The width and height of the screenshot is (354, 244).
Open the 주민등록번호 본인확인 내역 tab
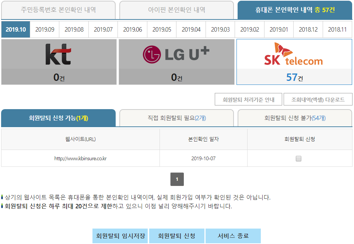[58, 10]
